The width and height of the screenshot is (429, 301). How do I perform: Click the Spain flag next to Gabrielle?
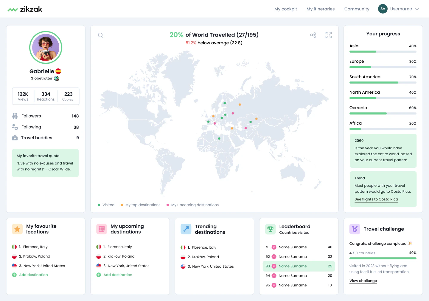click(x=58, y=71)
